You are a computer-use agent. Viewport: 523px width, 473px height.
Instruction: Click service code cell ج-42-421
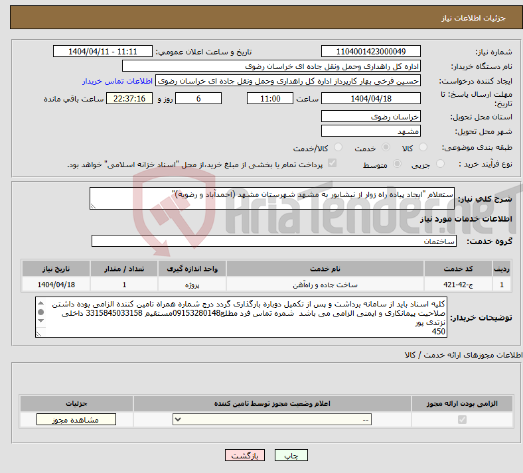[x=459, y=285]
